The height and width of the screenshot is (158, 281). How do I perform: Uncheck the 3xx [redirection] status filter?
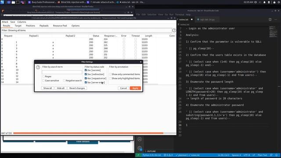(x=86, y=74)
